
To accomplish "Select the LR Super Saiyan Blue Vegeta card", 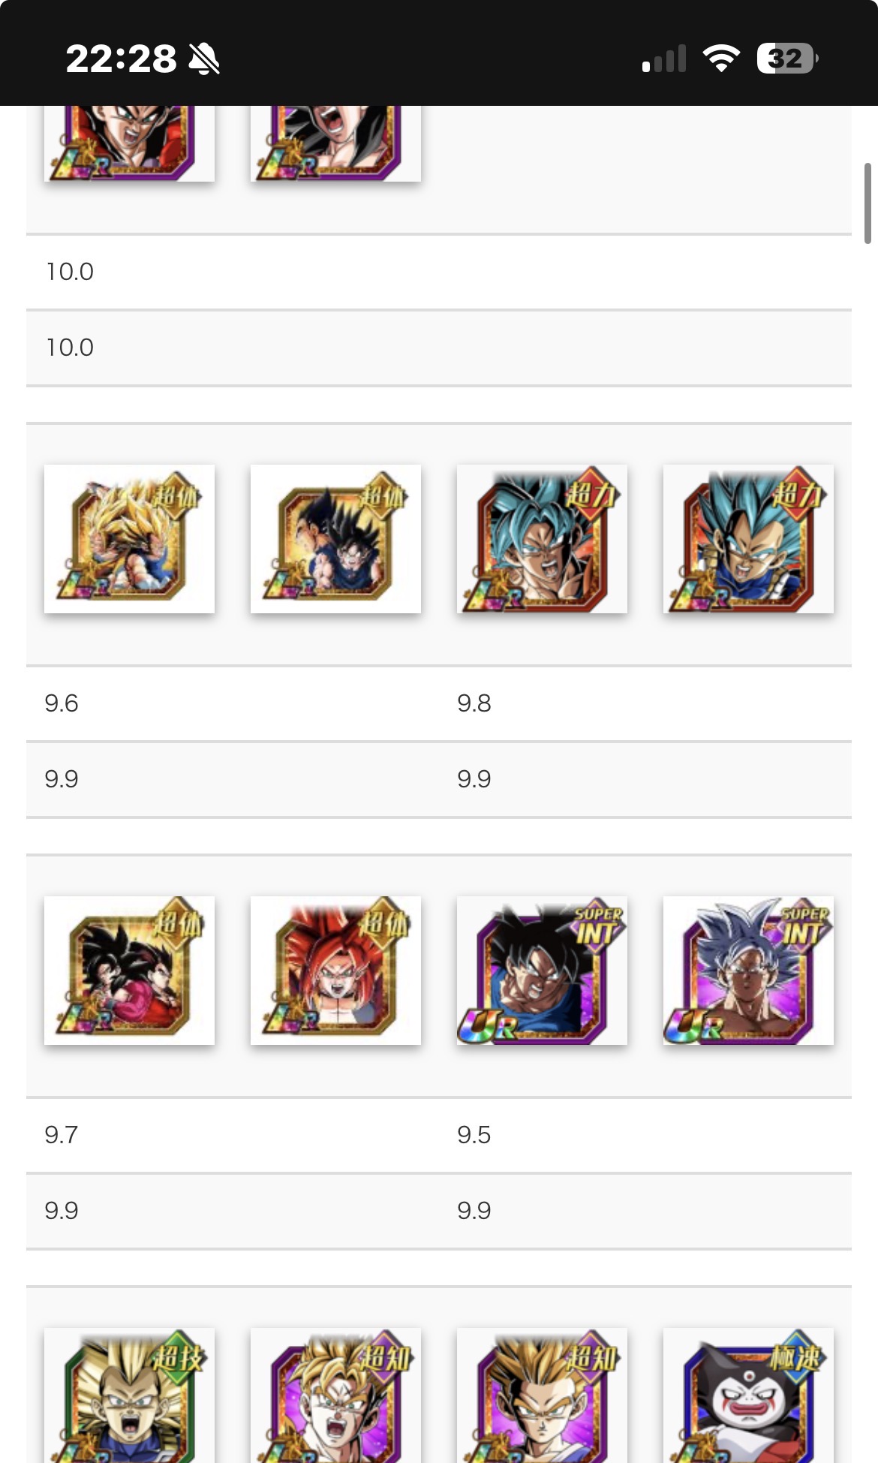I will coord(748,539).
